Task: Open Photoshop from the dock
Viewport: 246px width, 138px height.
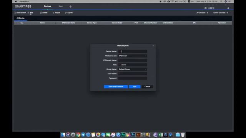Action: pos(133,135)
